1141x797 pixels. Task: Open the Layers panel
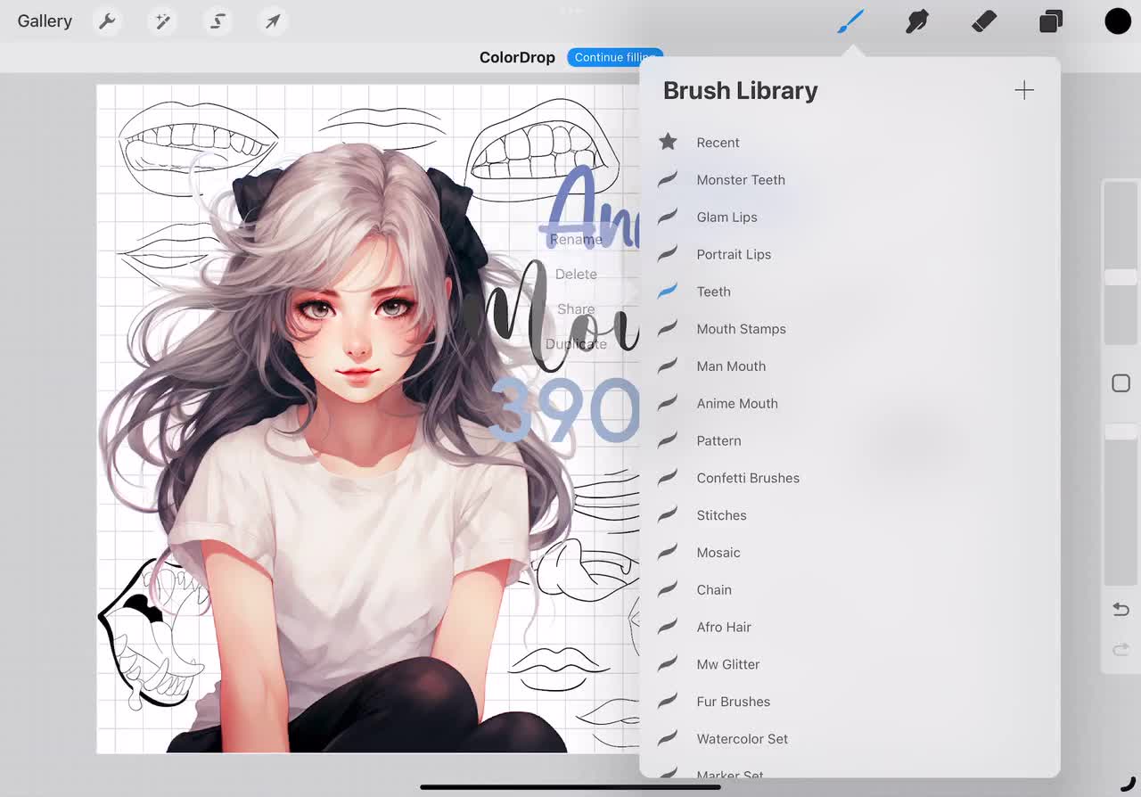tap(1050, 21)
